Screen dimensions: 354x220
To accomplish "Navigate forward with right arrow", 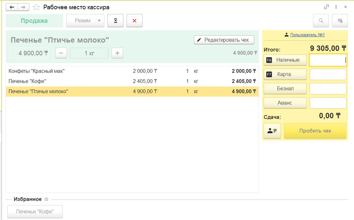I will (23, 7).
